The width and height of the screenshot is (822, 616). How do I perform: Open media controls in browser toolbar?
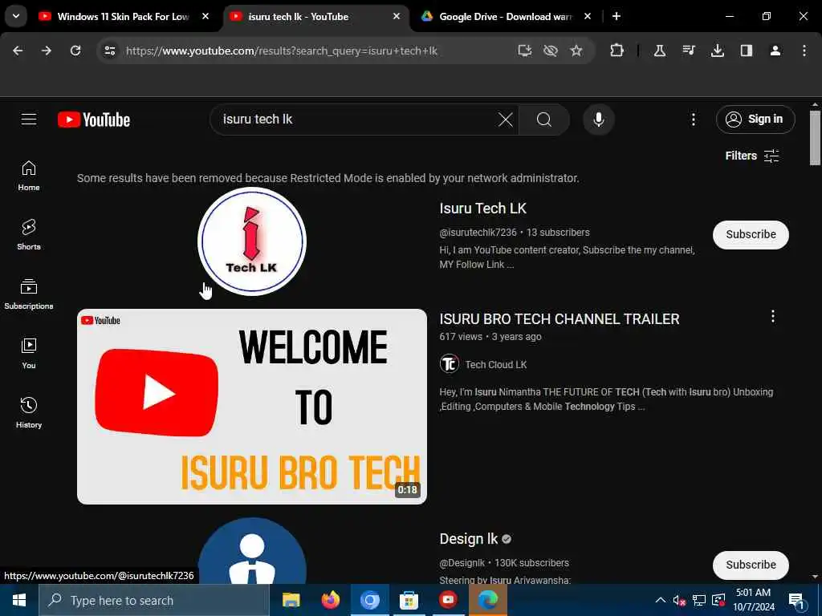(x=689, y=51)
